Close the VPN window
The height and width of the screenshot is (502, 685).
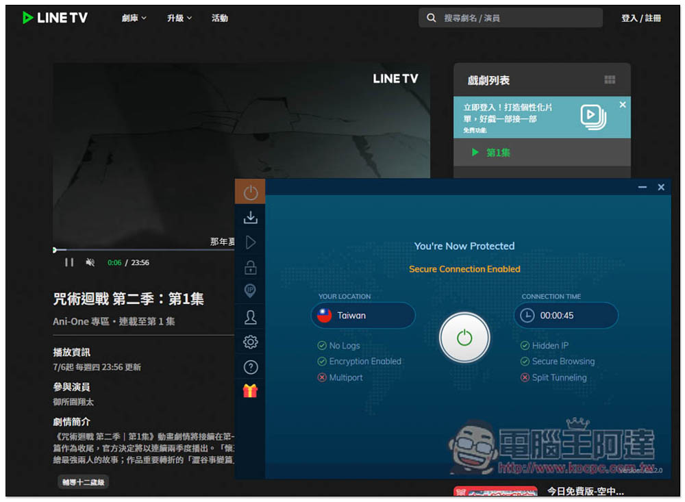click(661, 187)
